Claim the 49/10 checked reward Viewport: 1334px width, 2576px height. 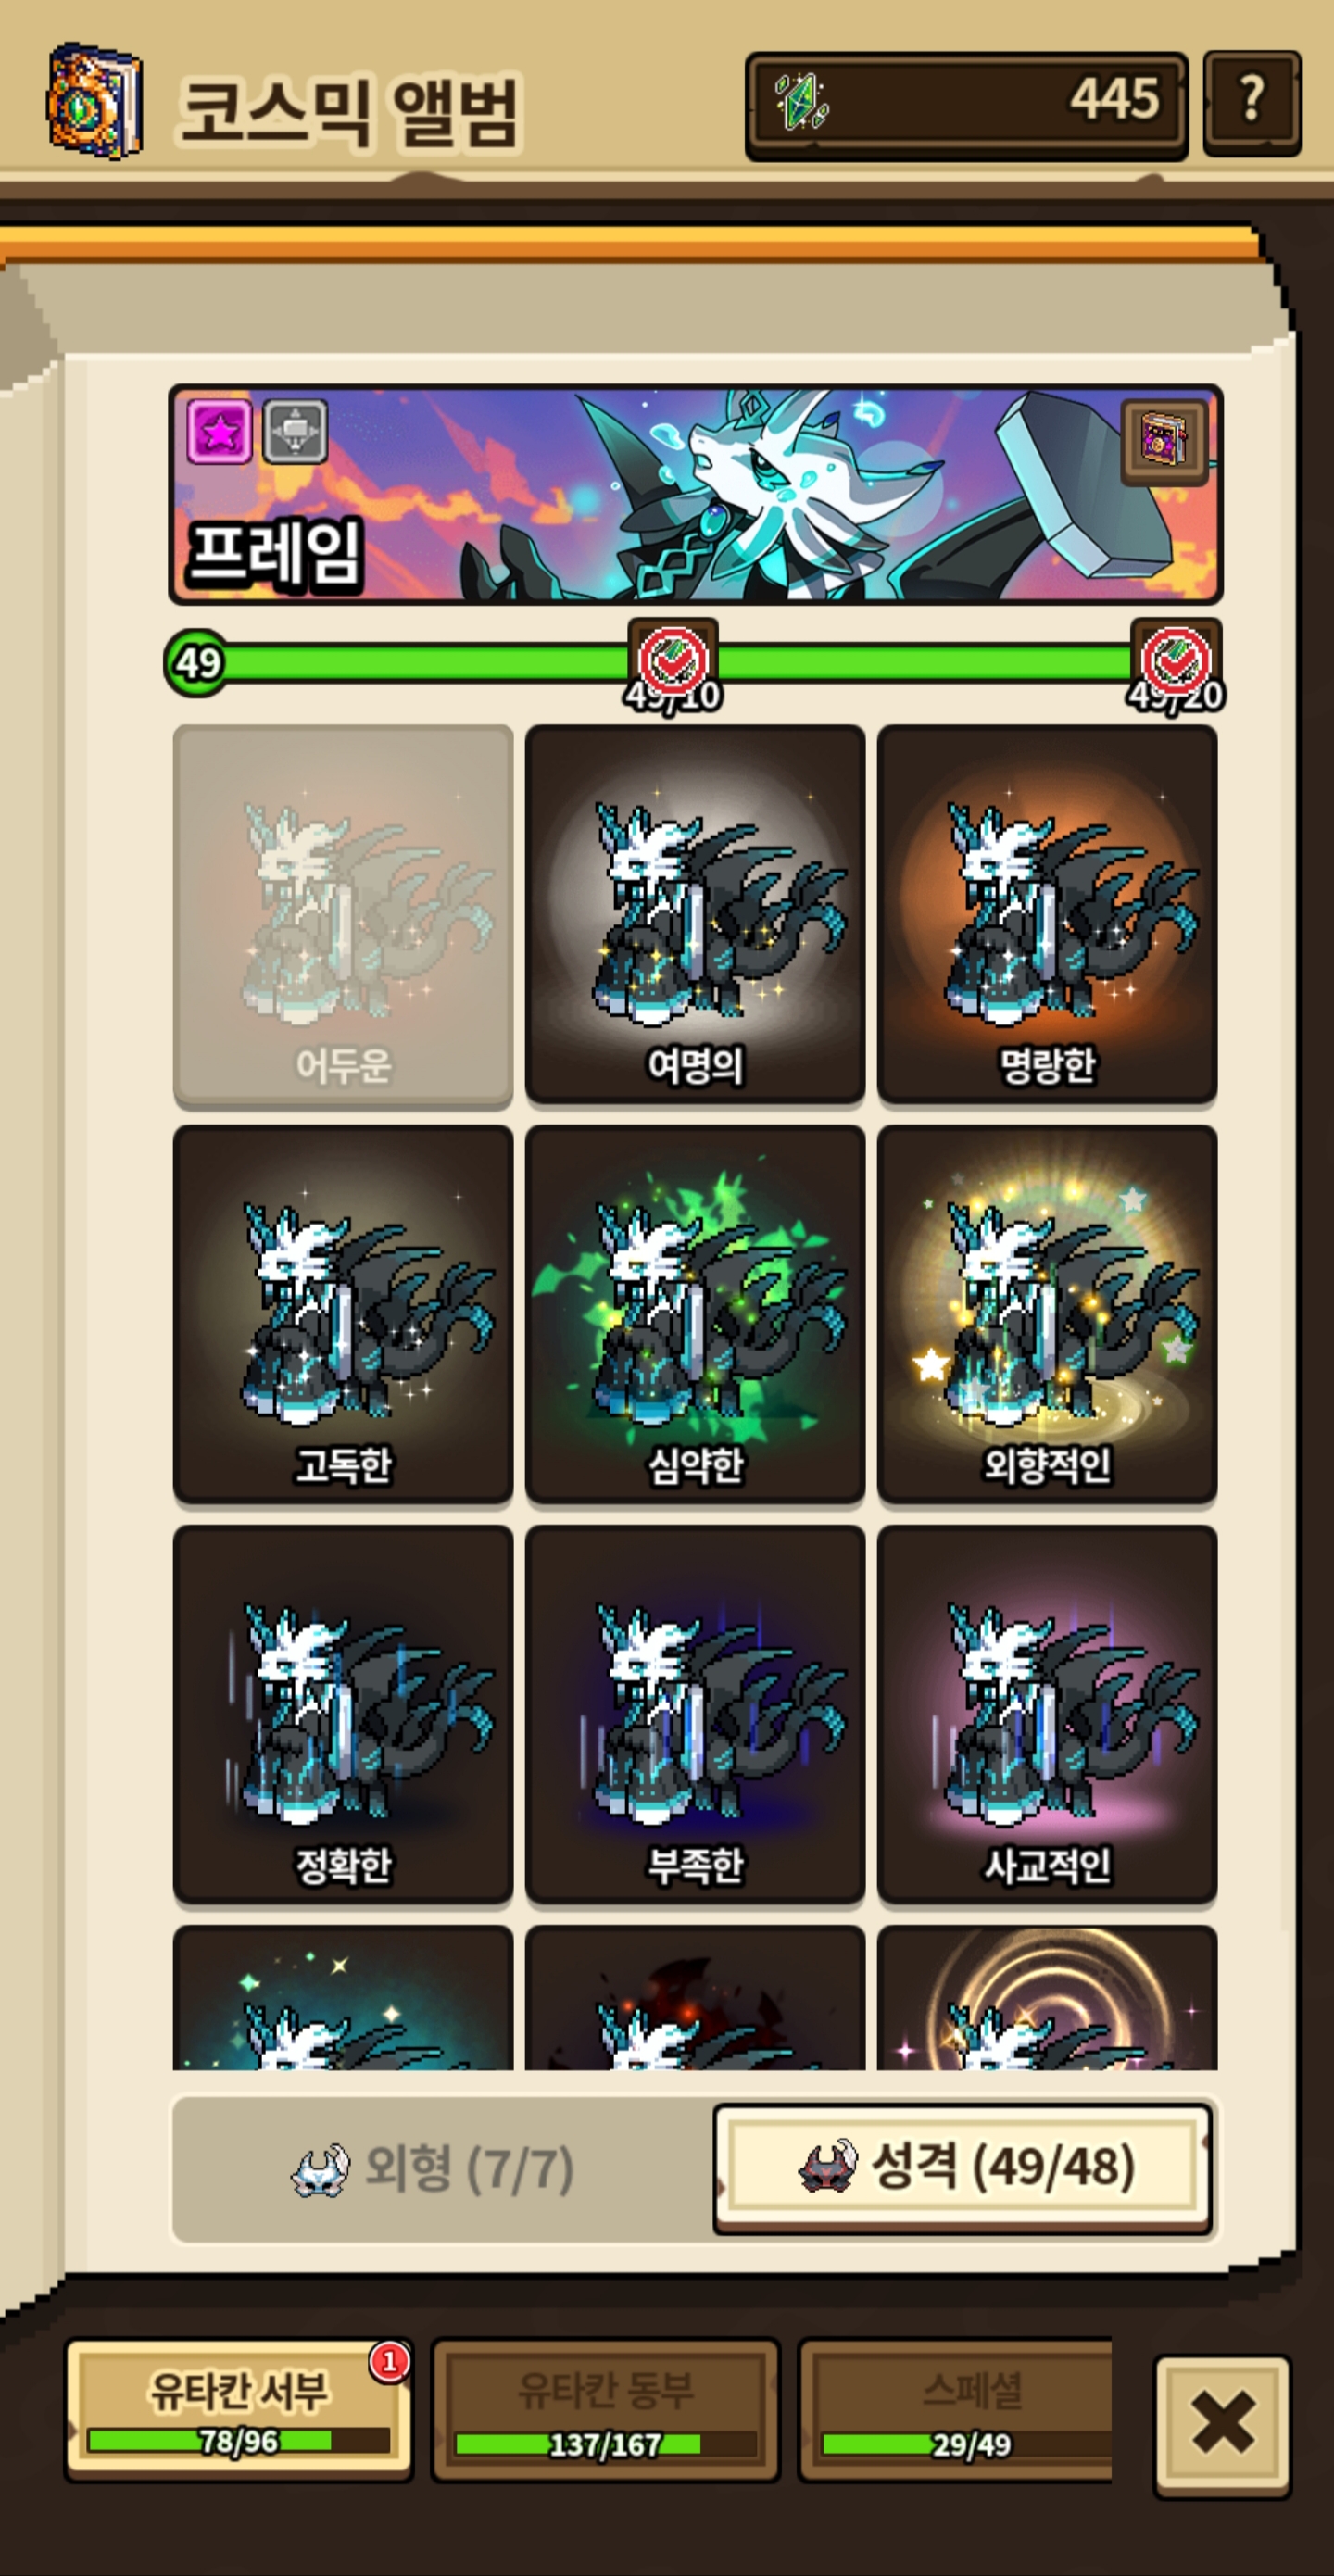[673, 663]
